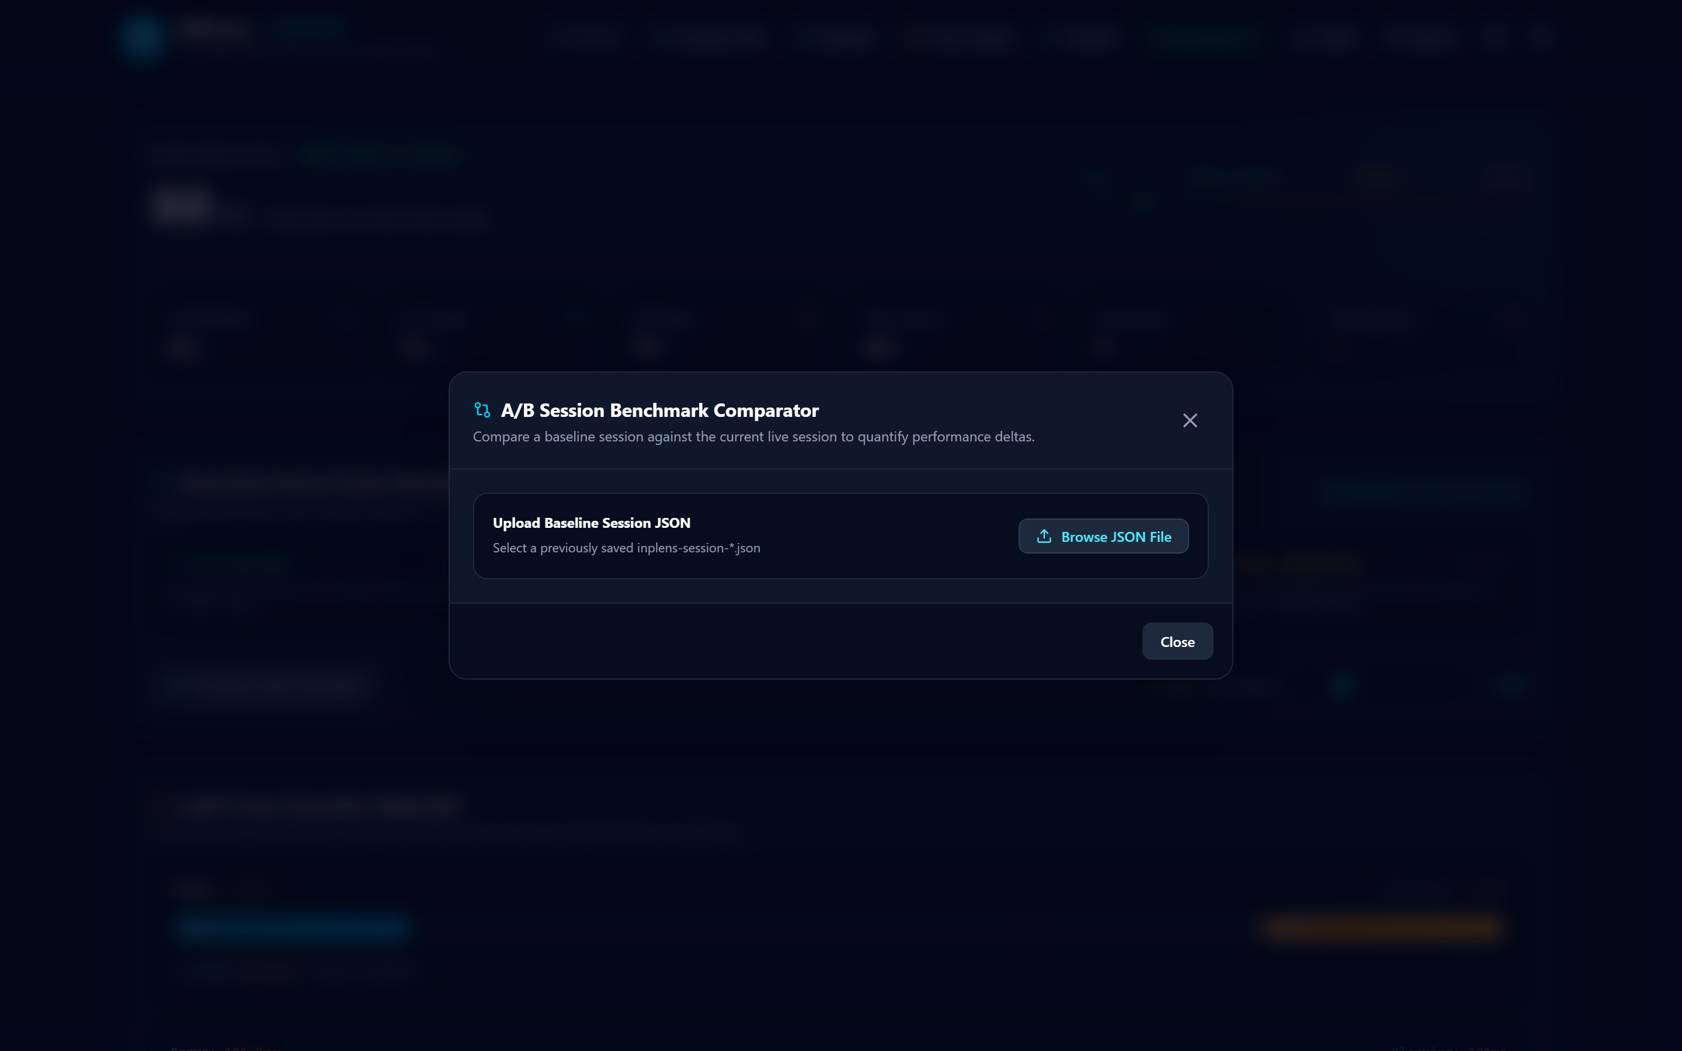Click the 'Compare a baseline session' description text
The height and width of the screenshot is (1051, 1682).
pyautogui.click(x=753, y=437)
